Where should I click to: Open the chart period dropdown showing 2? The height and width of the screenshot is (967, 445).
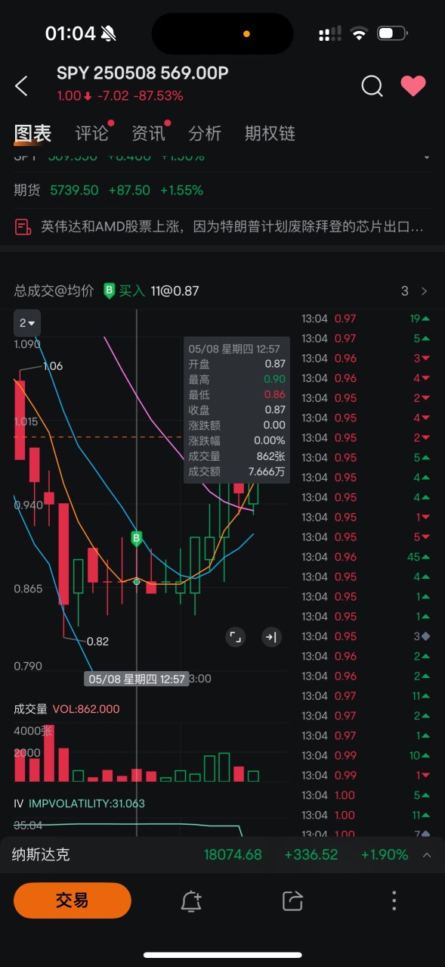point(28,323)
